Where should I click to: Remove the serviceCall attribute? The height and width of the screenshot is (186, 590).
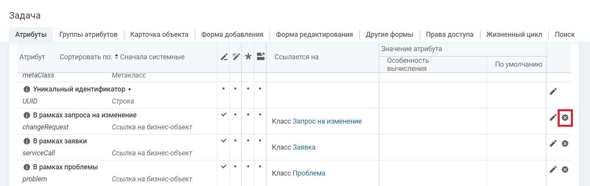pyautogui.click(x=565, y=143)
